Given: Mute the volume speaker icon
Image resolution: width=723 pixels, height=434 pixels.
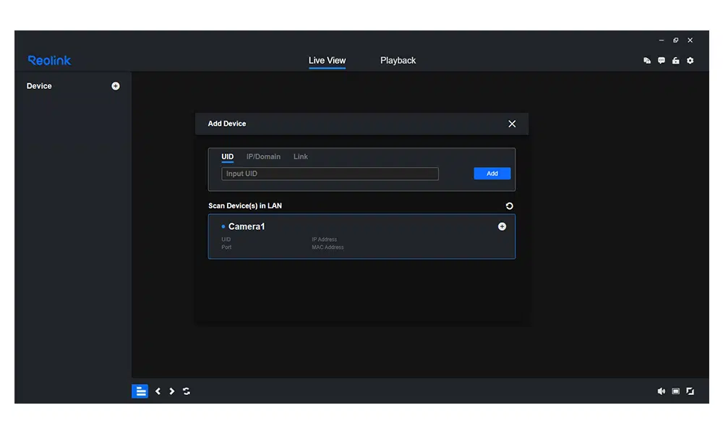Looking at the screenshot, I should pyautogui.click(x=662, y=391).
